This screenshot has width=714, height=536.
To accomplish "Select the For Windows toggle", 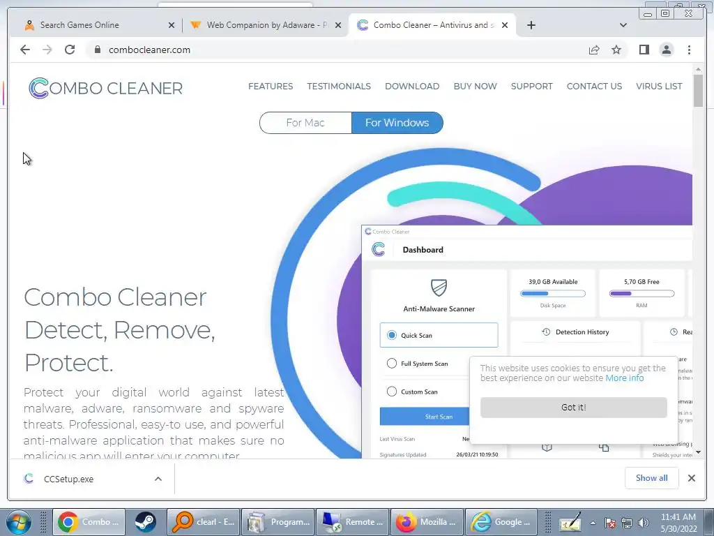I will (x=397, y=123).
